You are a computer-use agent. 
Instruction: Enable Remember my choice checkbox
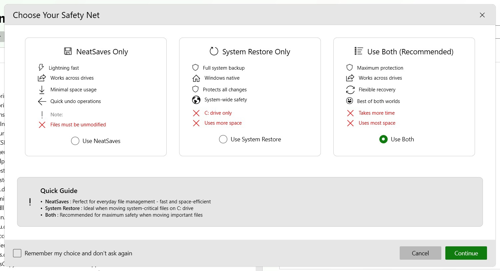point(17,253)
